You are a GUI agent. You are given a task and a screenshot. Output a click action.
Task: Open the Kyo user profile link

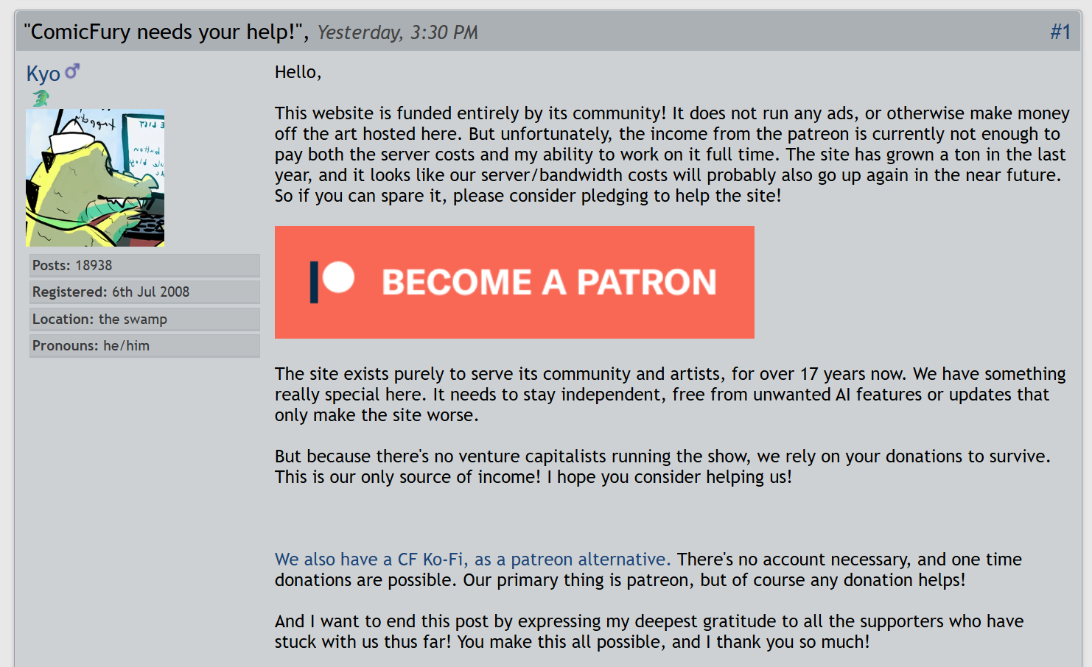[x=43, y=74]
